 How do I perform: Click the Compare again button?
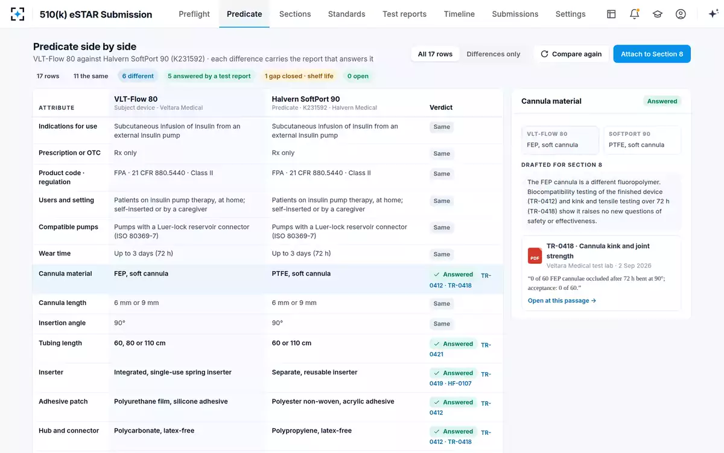tap(571, 54)
